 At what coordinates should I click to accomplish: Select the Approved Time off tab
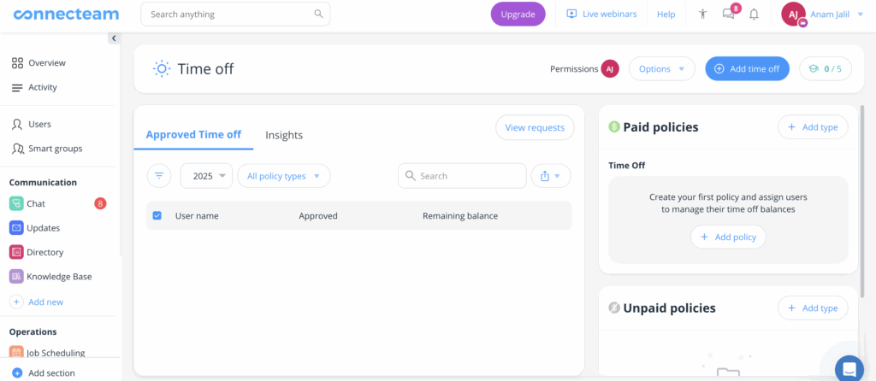[193, 135]
